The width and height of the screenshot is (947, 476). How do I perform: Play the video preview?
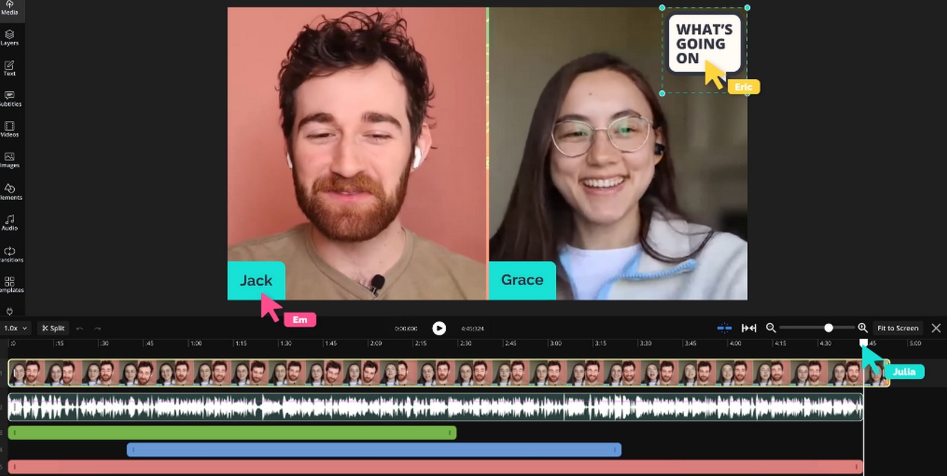[439, 328]
